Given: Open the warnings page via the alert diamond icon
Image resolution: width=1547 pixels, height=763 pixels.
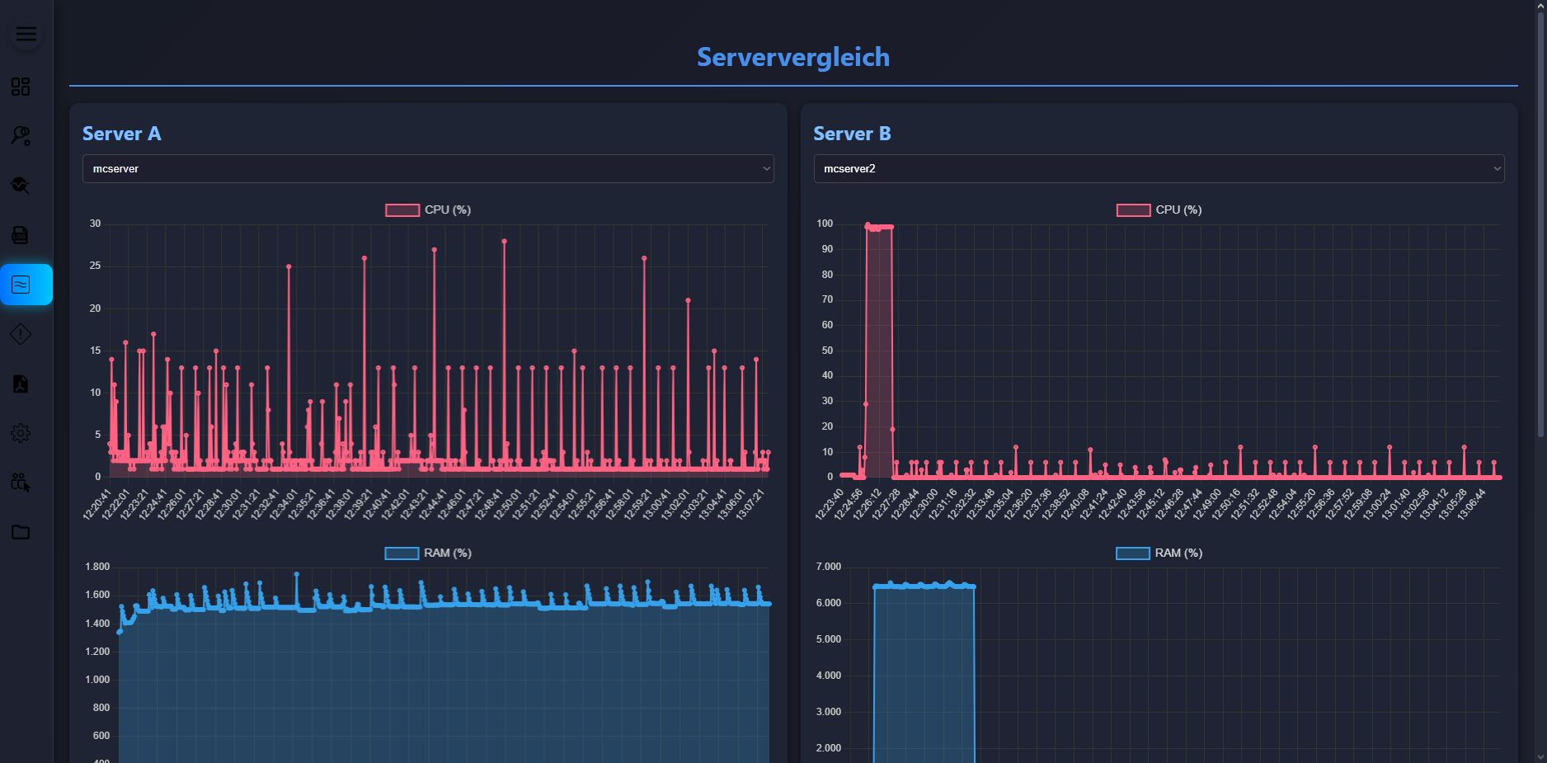Looking at the screenshot, I should pyautogui.click(x=21, y=334).
